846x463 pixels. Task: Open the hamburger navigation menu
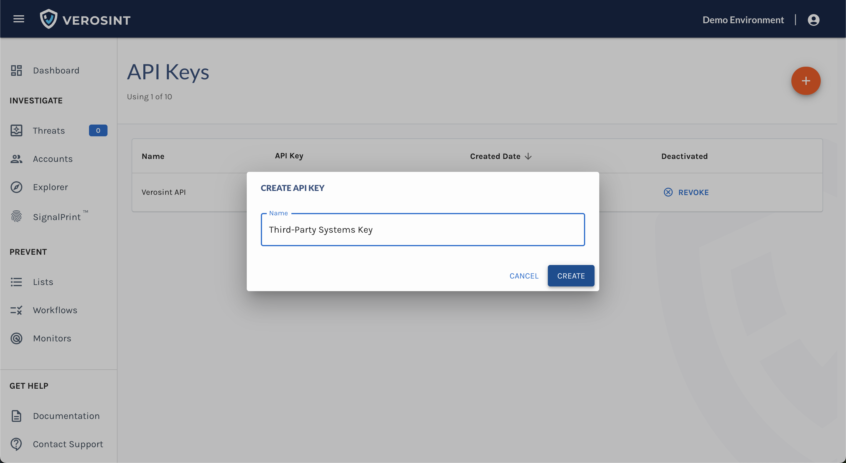[19, 19]
